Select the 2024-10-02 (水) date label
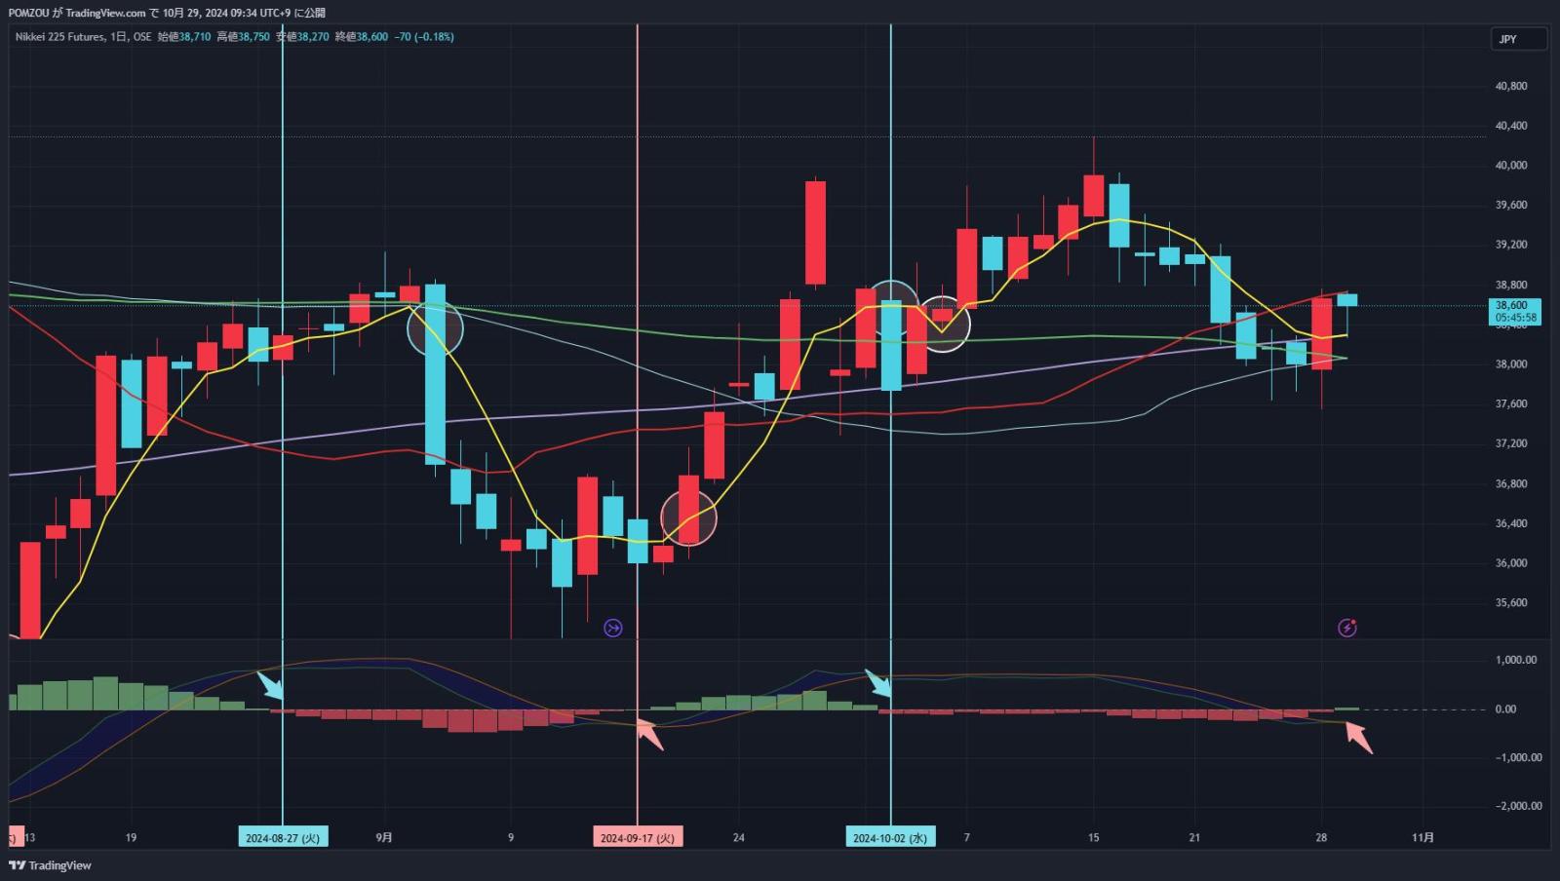The height and width of the screenshot is (881, 1560). (x=890, y=837)
